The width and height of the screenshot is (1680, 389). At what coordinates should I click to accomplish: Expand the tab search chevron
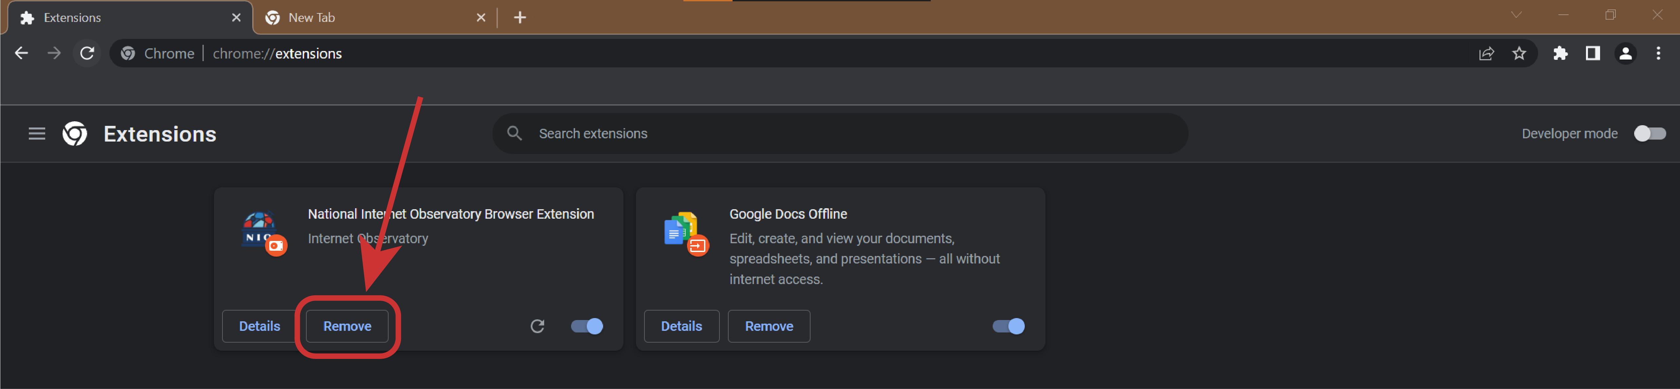[1516, 15]
